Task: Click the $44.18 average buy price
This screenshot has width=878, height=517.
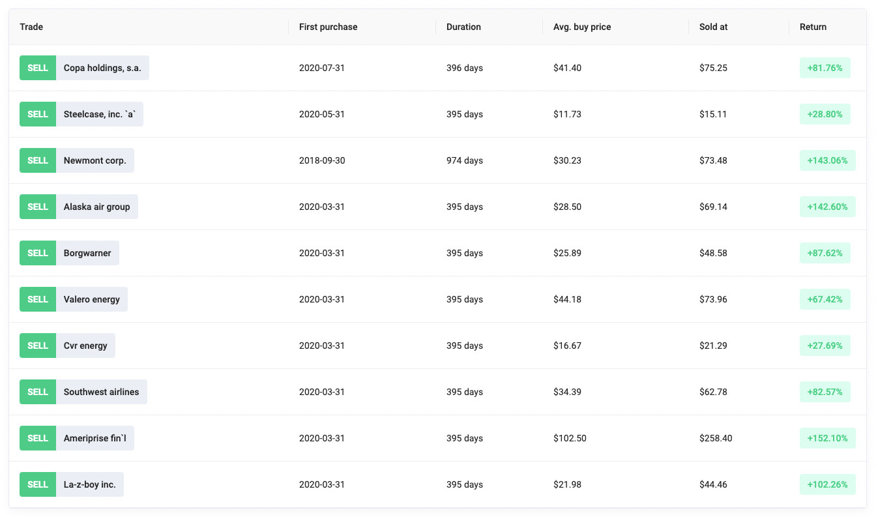Action: click(x=567, y=299)
